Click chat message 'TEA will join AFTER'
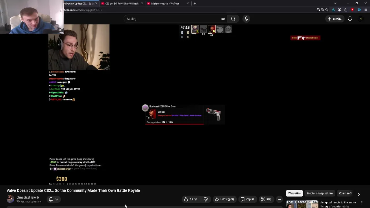This screenshot has width=370, height=208. pyautogui.click(x=71, y=89)
